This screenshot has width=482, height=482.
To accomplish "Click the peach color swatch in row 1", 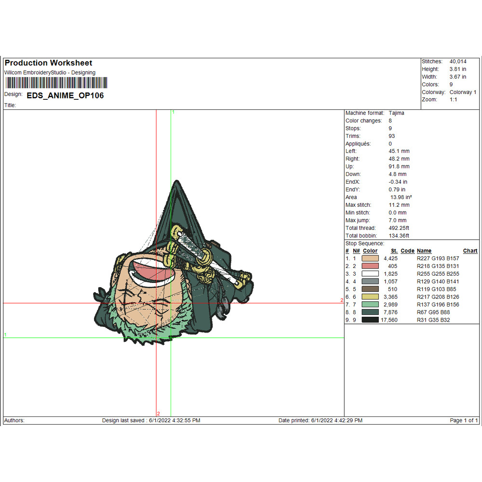I will tap(370, 258).
